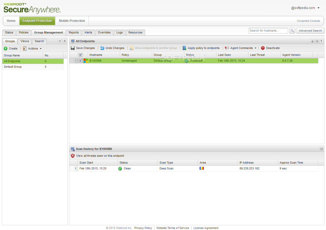This screenshot has height=230, width=326.
Task: Switch to the Home tab
Action: [11, 21]
